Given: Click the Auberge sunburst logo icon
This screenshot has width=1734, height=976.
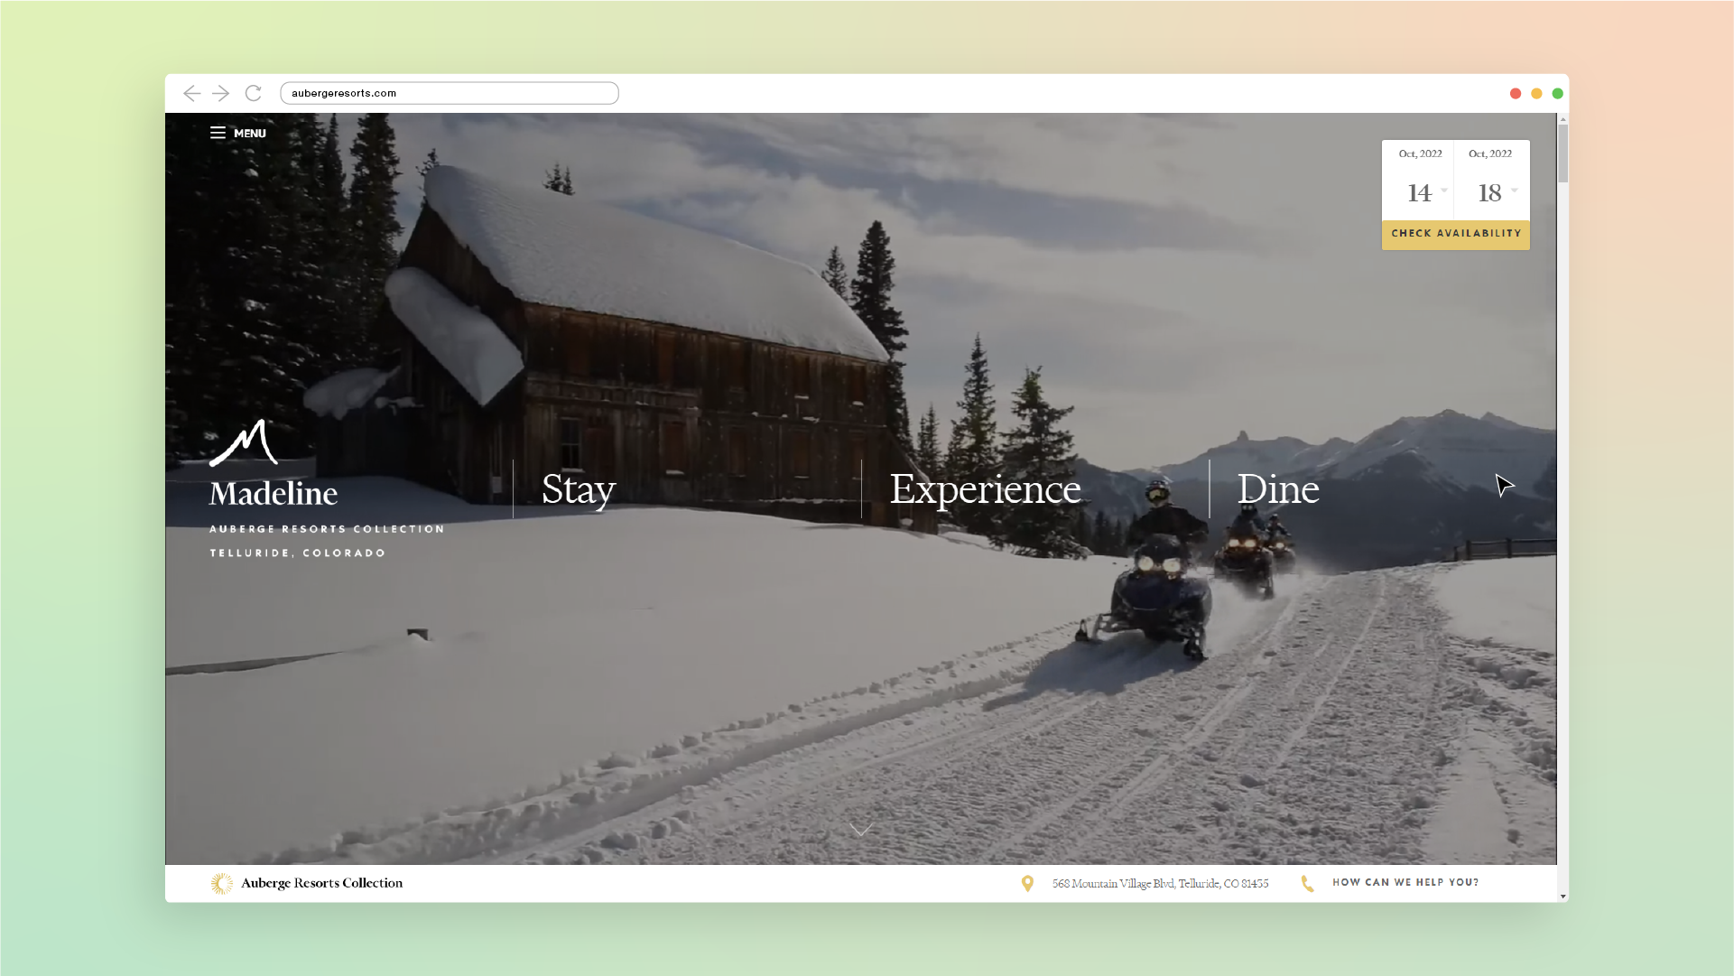Looking at the screenshot, I should (221, 883).
